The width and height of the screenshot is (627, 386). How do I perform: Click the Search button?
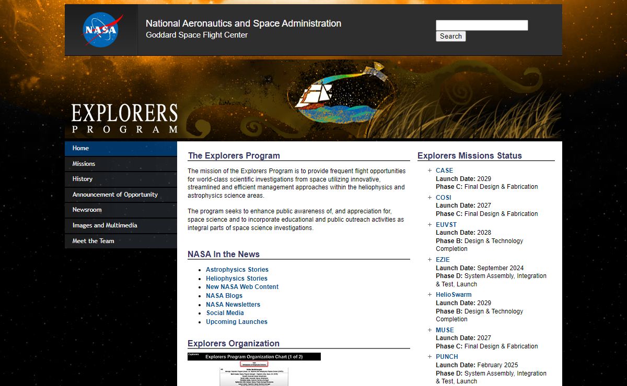tap(451, 37)
